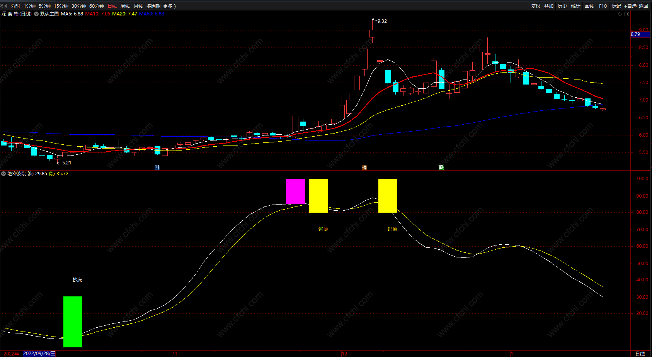Open the 画线 drawing tools

pyautogui.click(x=589, y=6)
